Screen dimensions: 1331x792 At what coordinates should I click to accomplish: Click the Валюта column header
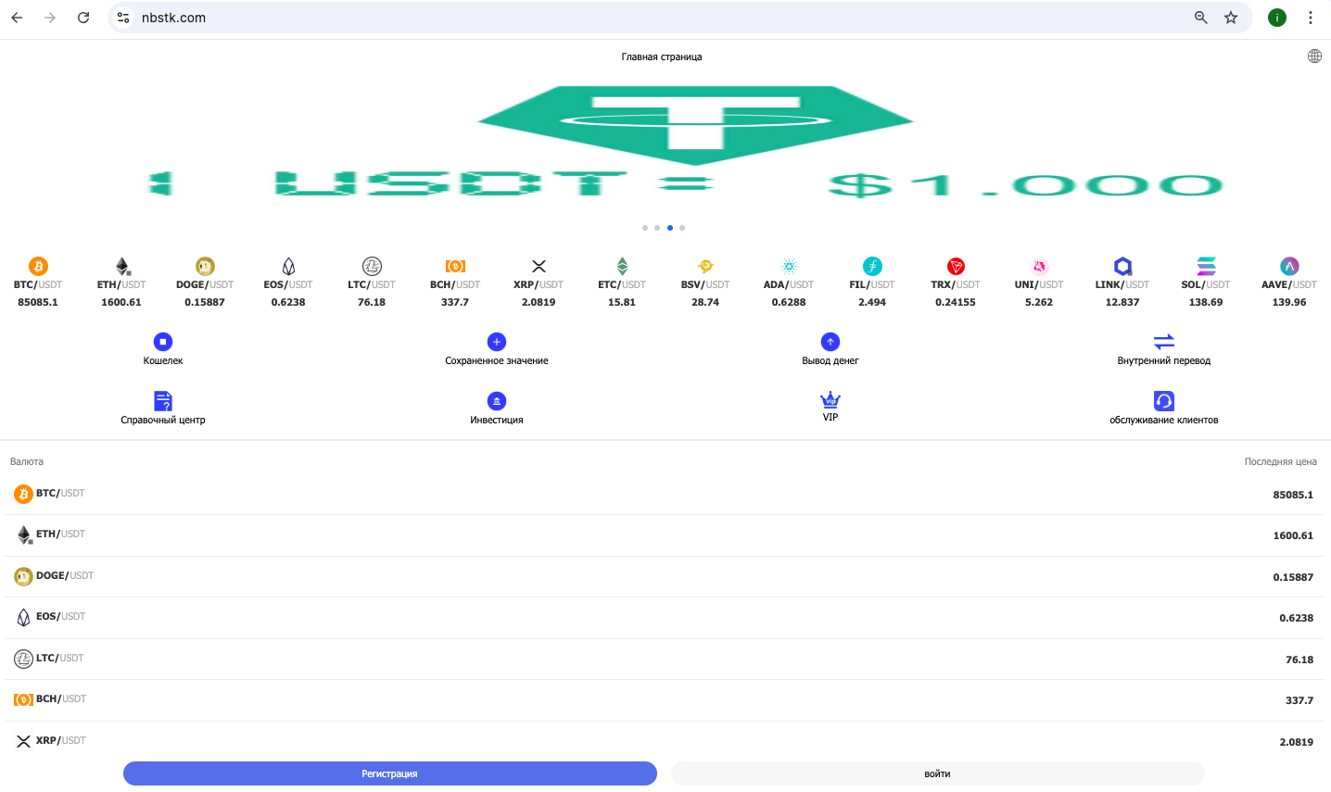[x=27, y=461]
